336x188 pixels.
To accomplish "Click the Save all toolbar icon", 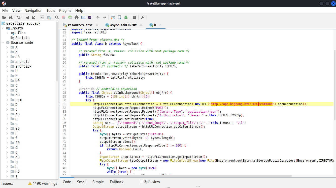I will pos(27,17).
